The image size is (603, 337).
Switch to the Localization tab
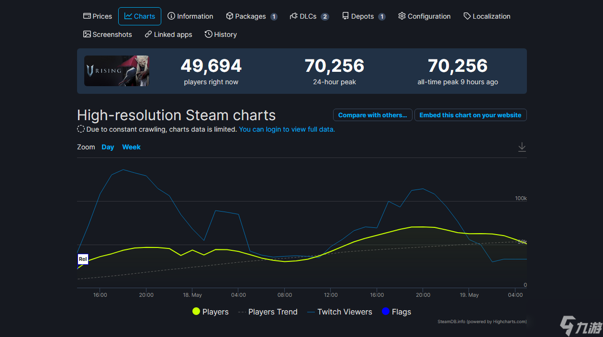[x=487, y=16]
